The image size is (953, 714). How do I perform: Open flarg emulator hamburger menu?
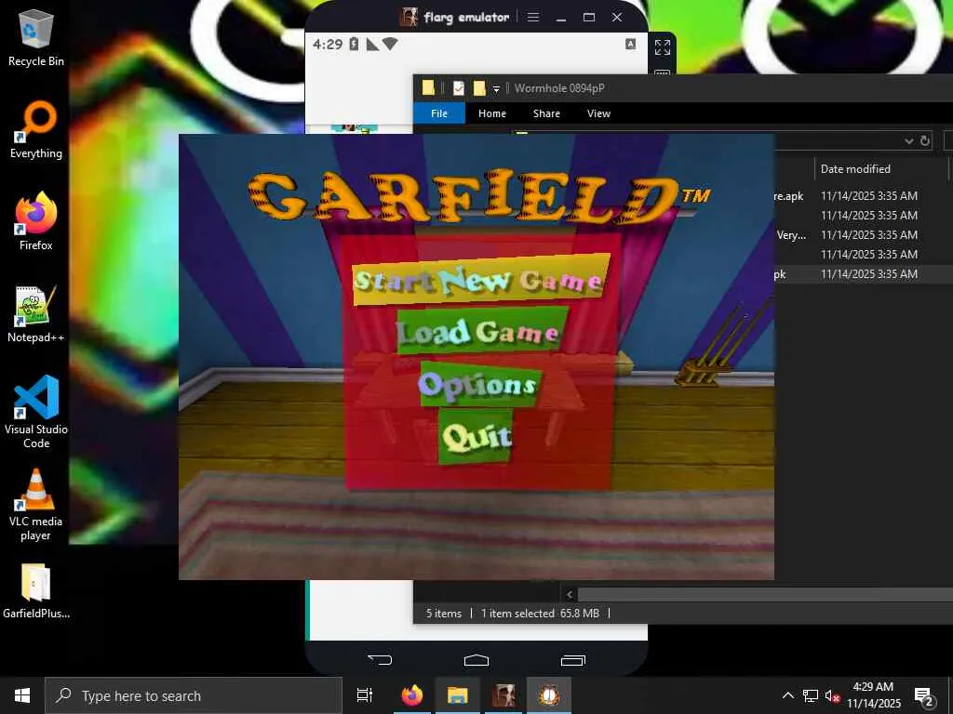(533, 17)
